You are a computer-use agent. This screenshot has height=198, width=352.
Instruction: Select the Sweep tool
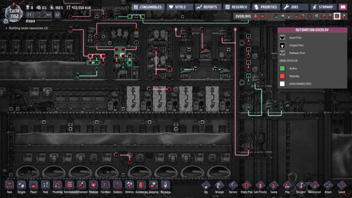(274, 187)
